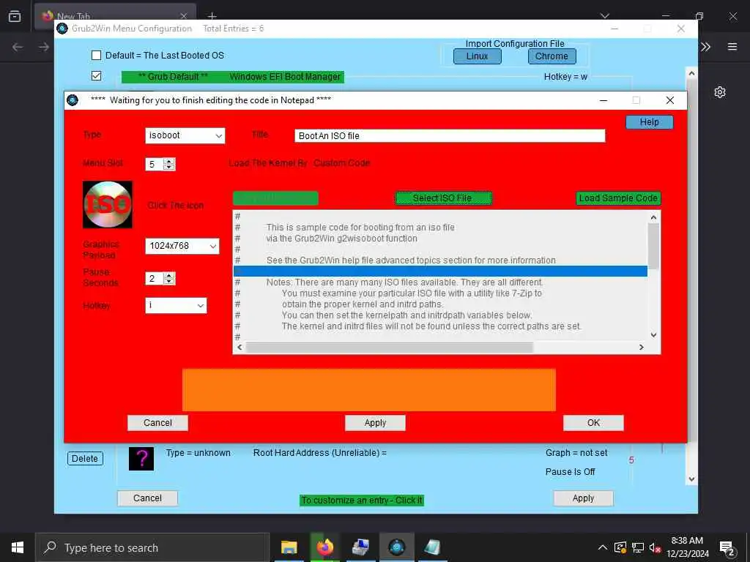The width and height of the screenshot is (750, 562).
Task: Click the line 'See the Grub2Win help file advanced topics'
Action: point(411,261)
